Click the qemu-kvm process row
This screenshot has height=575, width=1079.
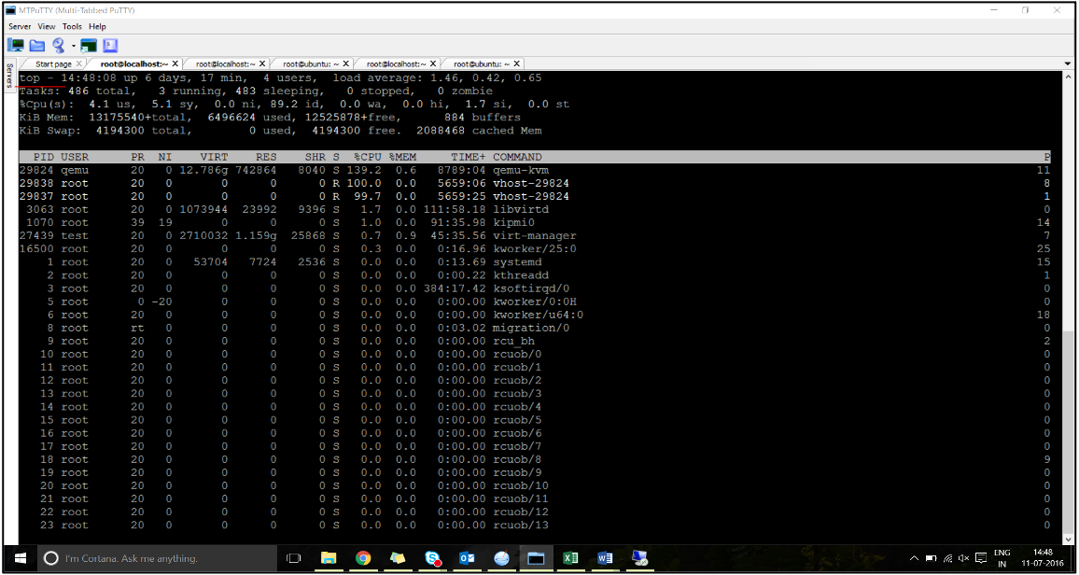535,170
